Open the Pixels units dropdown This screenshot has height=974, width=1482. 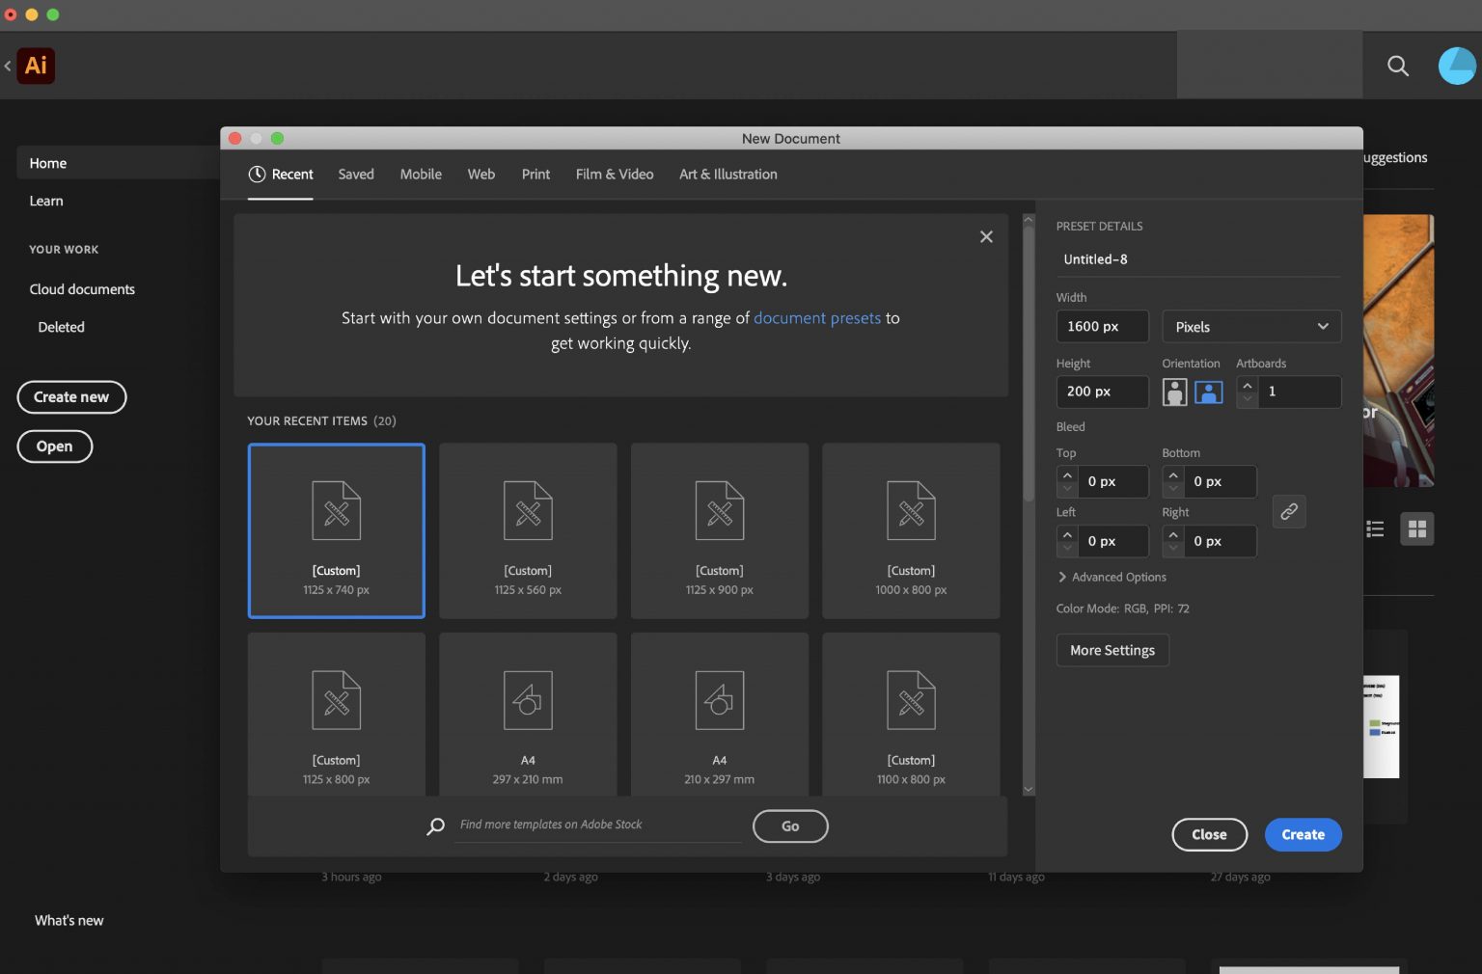1251,327
